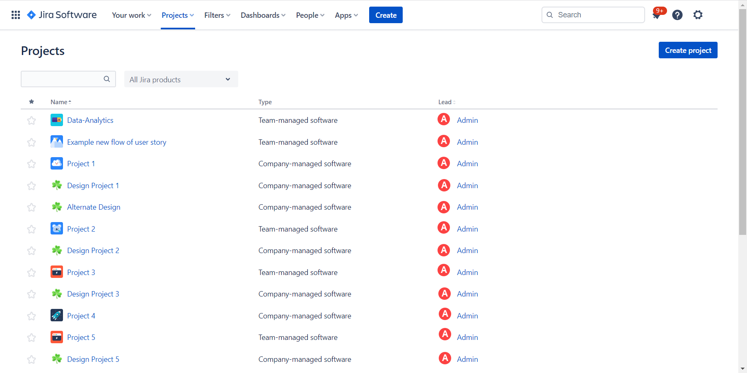Star Design Project 5
Image resolution: width=747 pixels, height=373 pixels.
coord(31,359)
